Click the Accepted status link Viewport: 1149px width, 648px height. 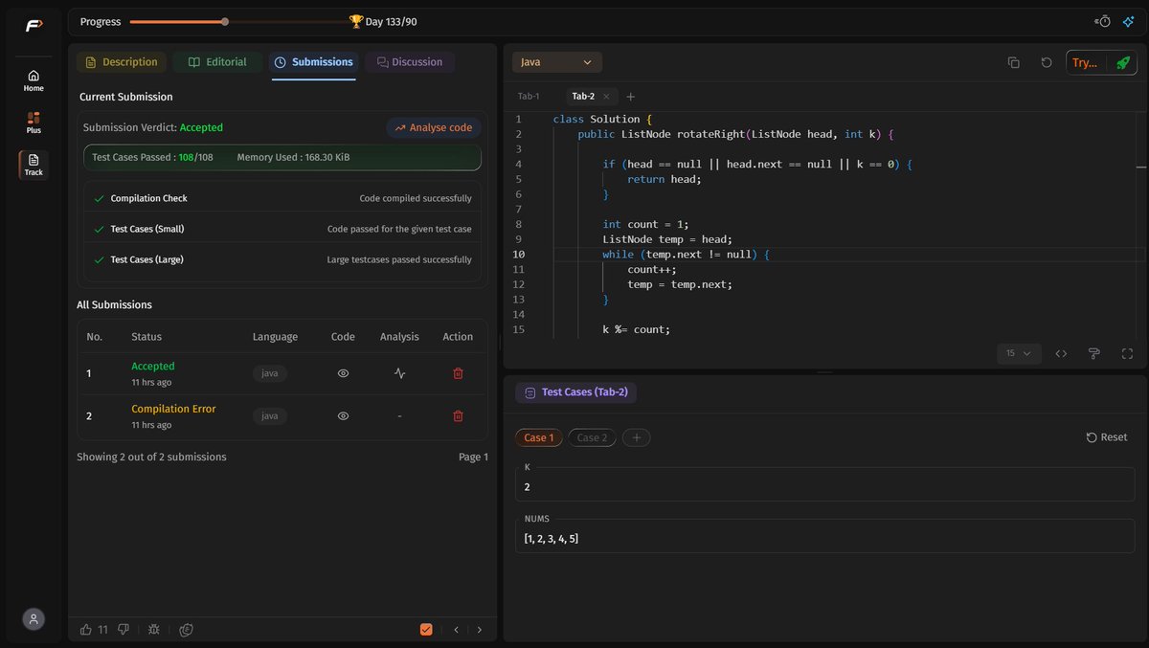pos(153,367)
